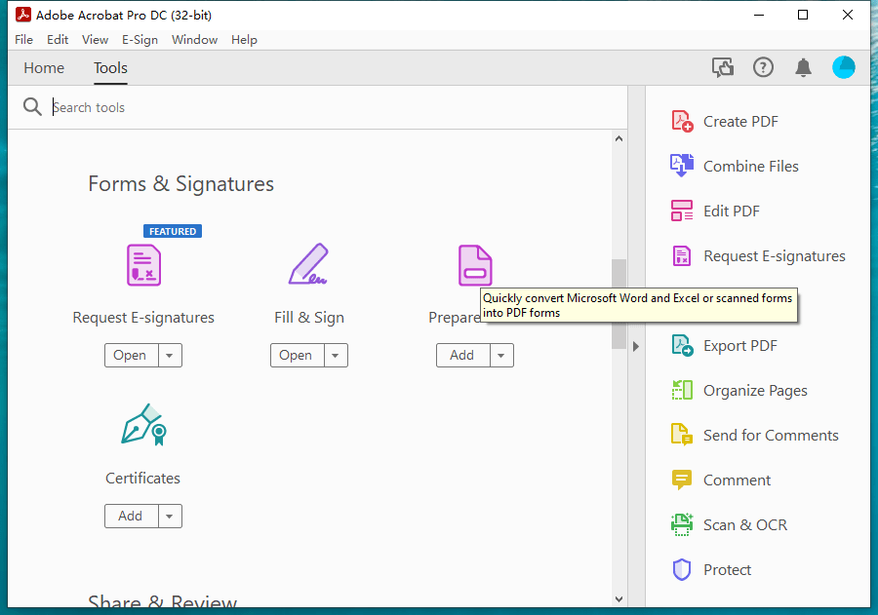Viewport: 878px width, 615px height.
Task: Click the Certificates fountain pen icon
Action: (144, 425)
